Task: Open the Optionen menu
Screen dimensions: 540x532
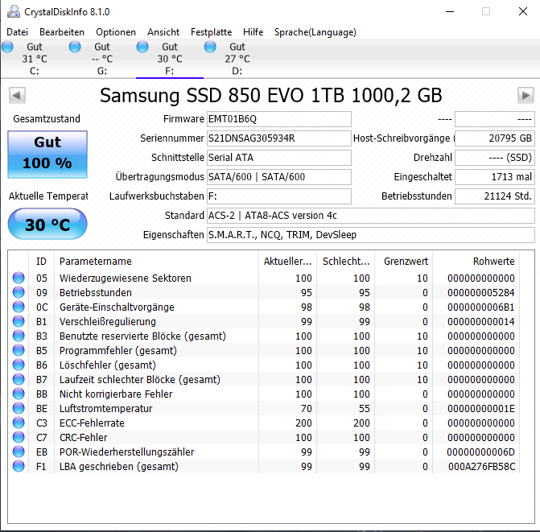Action: tap(116, 32)
